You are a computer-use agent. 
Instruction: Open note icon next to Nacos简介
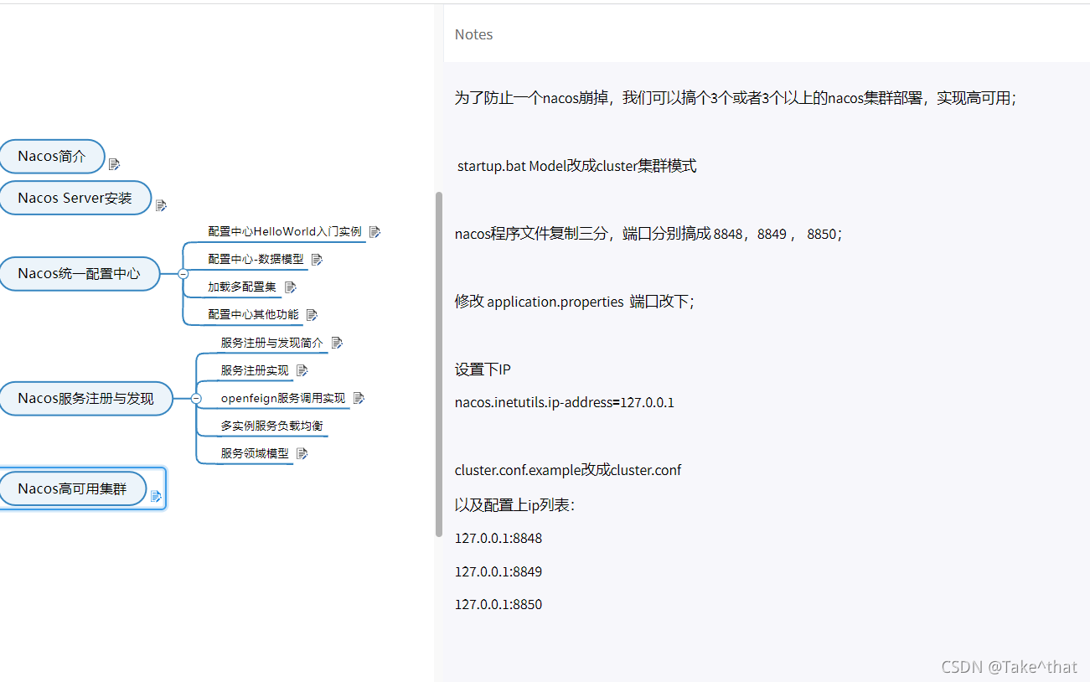(115, 164)
